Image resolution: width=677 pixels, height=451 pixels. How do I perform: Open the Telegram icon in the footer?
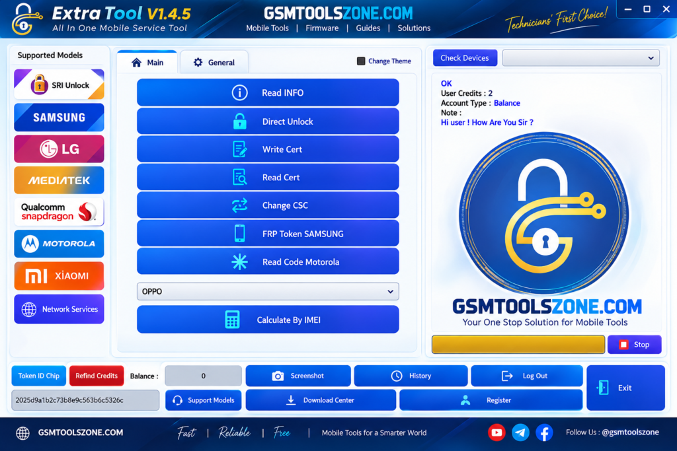(x=521, y=433)
